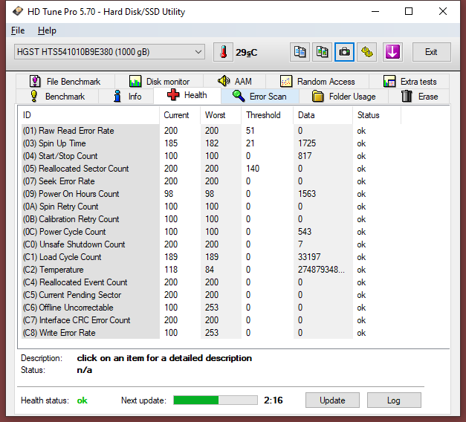Click the Next update progress bar
This screenshot has width=466, height=422.
click(x=216, y=400)
